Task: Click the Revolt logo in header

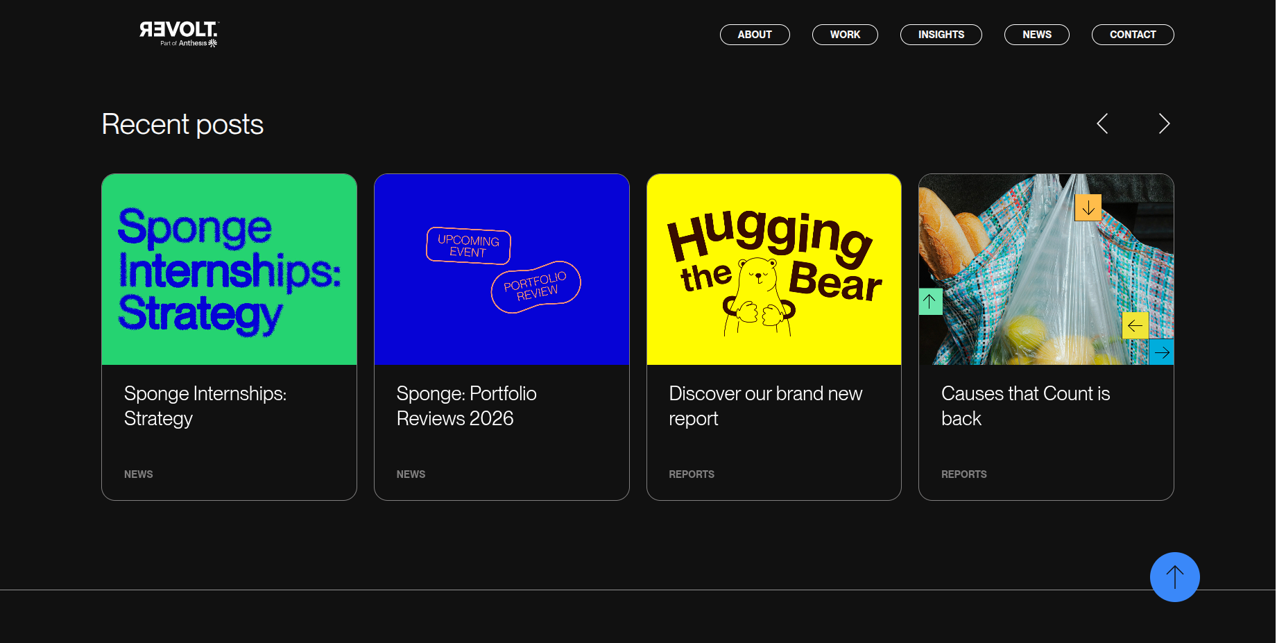Action: (x=179, y=33)
